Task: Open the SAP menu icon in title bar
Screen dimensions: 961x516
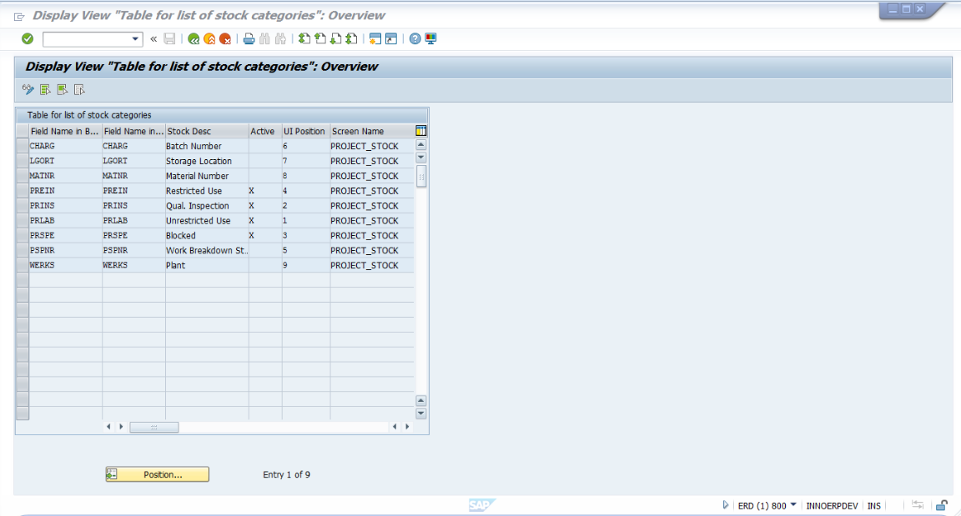Action: (19, 16)
